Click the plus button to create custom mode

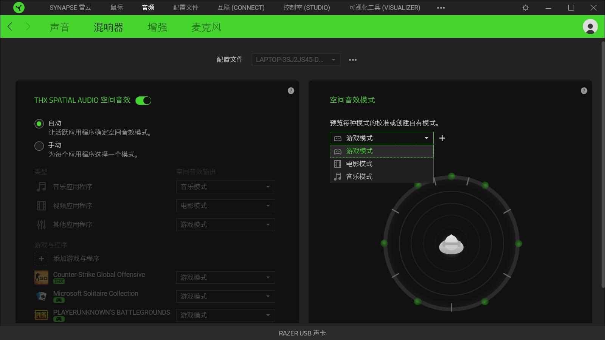pos(442,138)
